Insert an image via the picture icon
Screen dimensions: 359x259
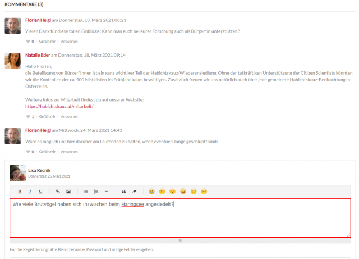[x=68, y=192]
